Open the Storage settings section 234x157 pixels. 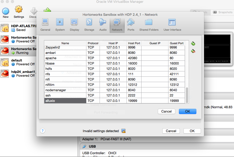(x=89, y=25)
